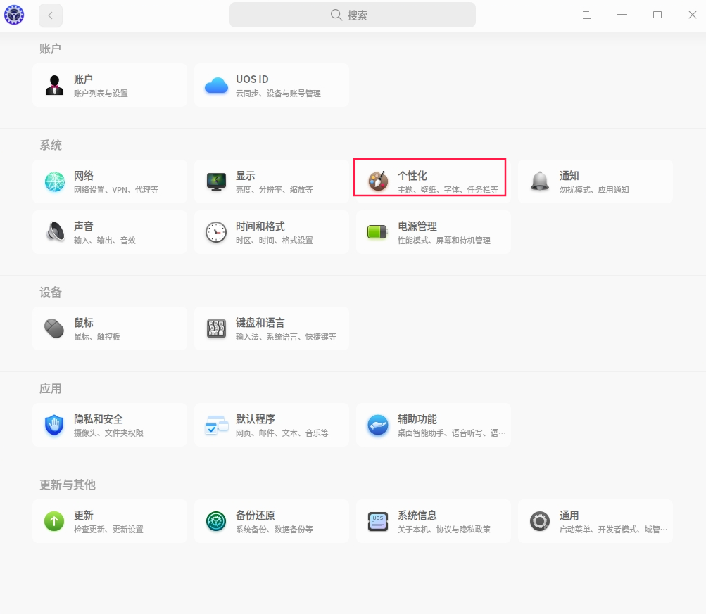The height and width of the screenshot is (614, 706).
Task: Open the 账户 accounts icon
Action: pyautogui.click(x=54, y=85)
